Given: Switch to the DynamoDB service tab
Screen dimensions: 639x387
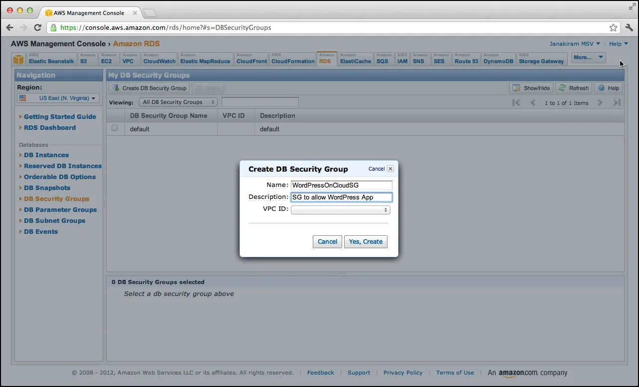Looking at the screenshot, I should [x=499, y=59].
